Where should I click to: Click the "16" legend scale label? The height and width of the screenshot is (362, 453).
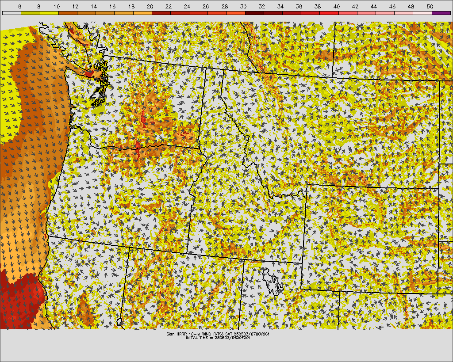(113, 6)
